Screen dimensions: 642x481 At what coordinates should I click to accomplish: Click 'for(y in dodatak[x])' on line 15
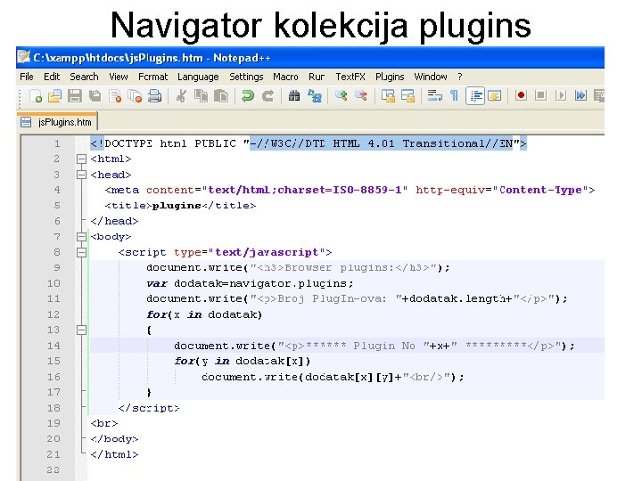click(242, 361)
